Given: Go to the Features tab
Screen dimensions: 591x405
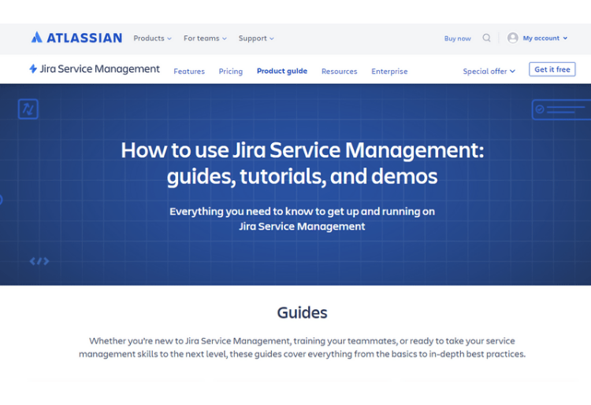Looking at the screenshot, I should [x=189, y=71].
